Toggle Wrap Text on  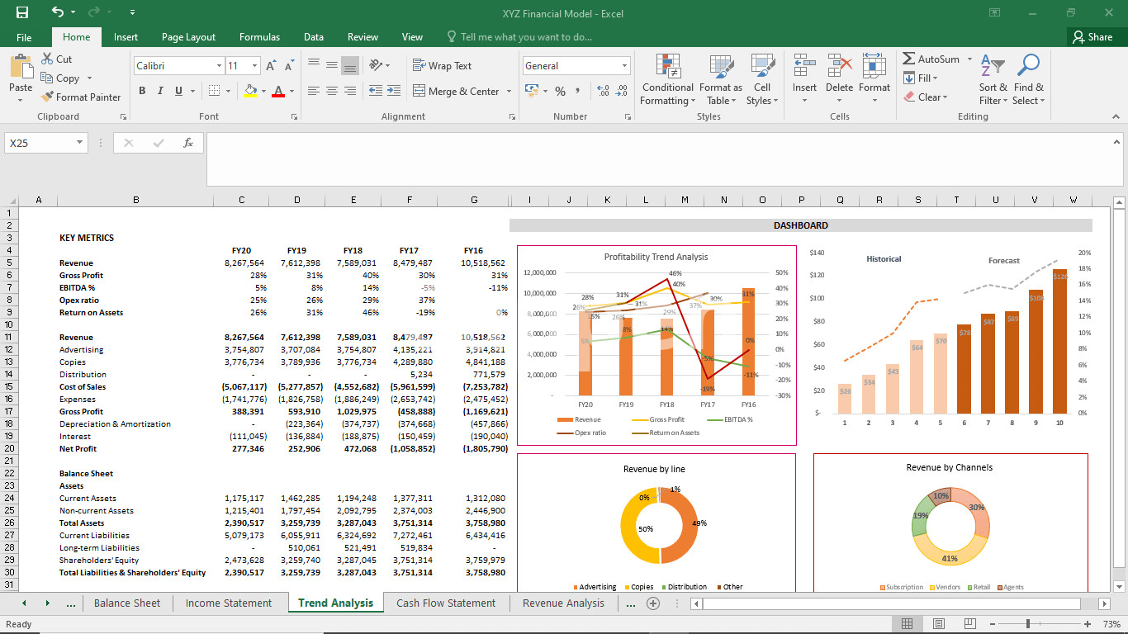(442, 66)
